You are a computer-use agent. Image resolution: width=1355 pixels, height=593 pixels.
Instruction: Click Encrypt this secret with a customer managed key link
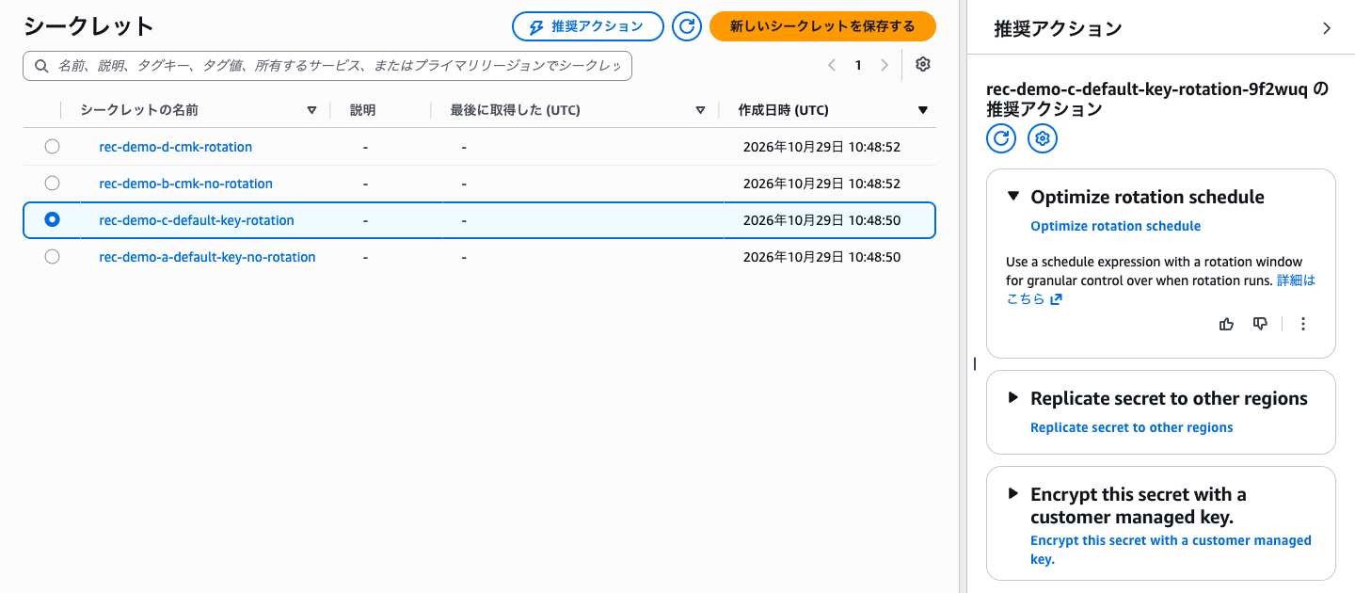tap(1171, 550)
